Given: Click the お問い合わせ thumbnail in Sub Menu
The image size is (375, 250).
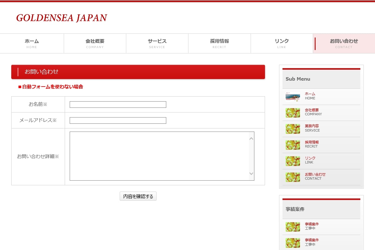Looking at the screenshot, I should click(x=292, y=177).
